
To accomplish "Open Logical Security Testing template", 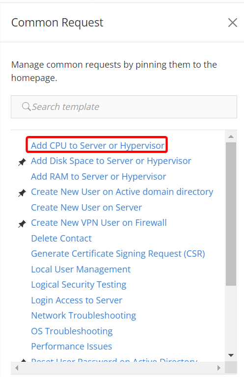I will click(x=79, y=285).
